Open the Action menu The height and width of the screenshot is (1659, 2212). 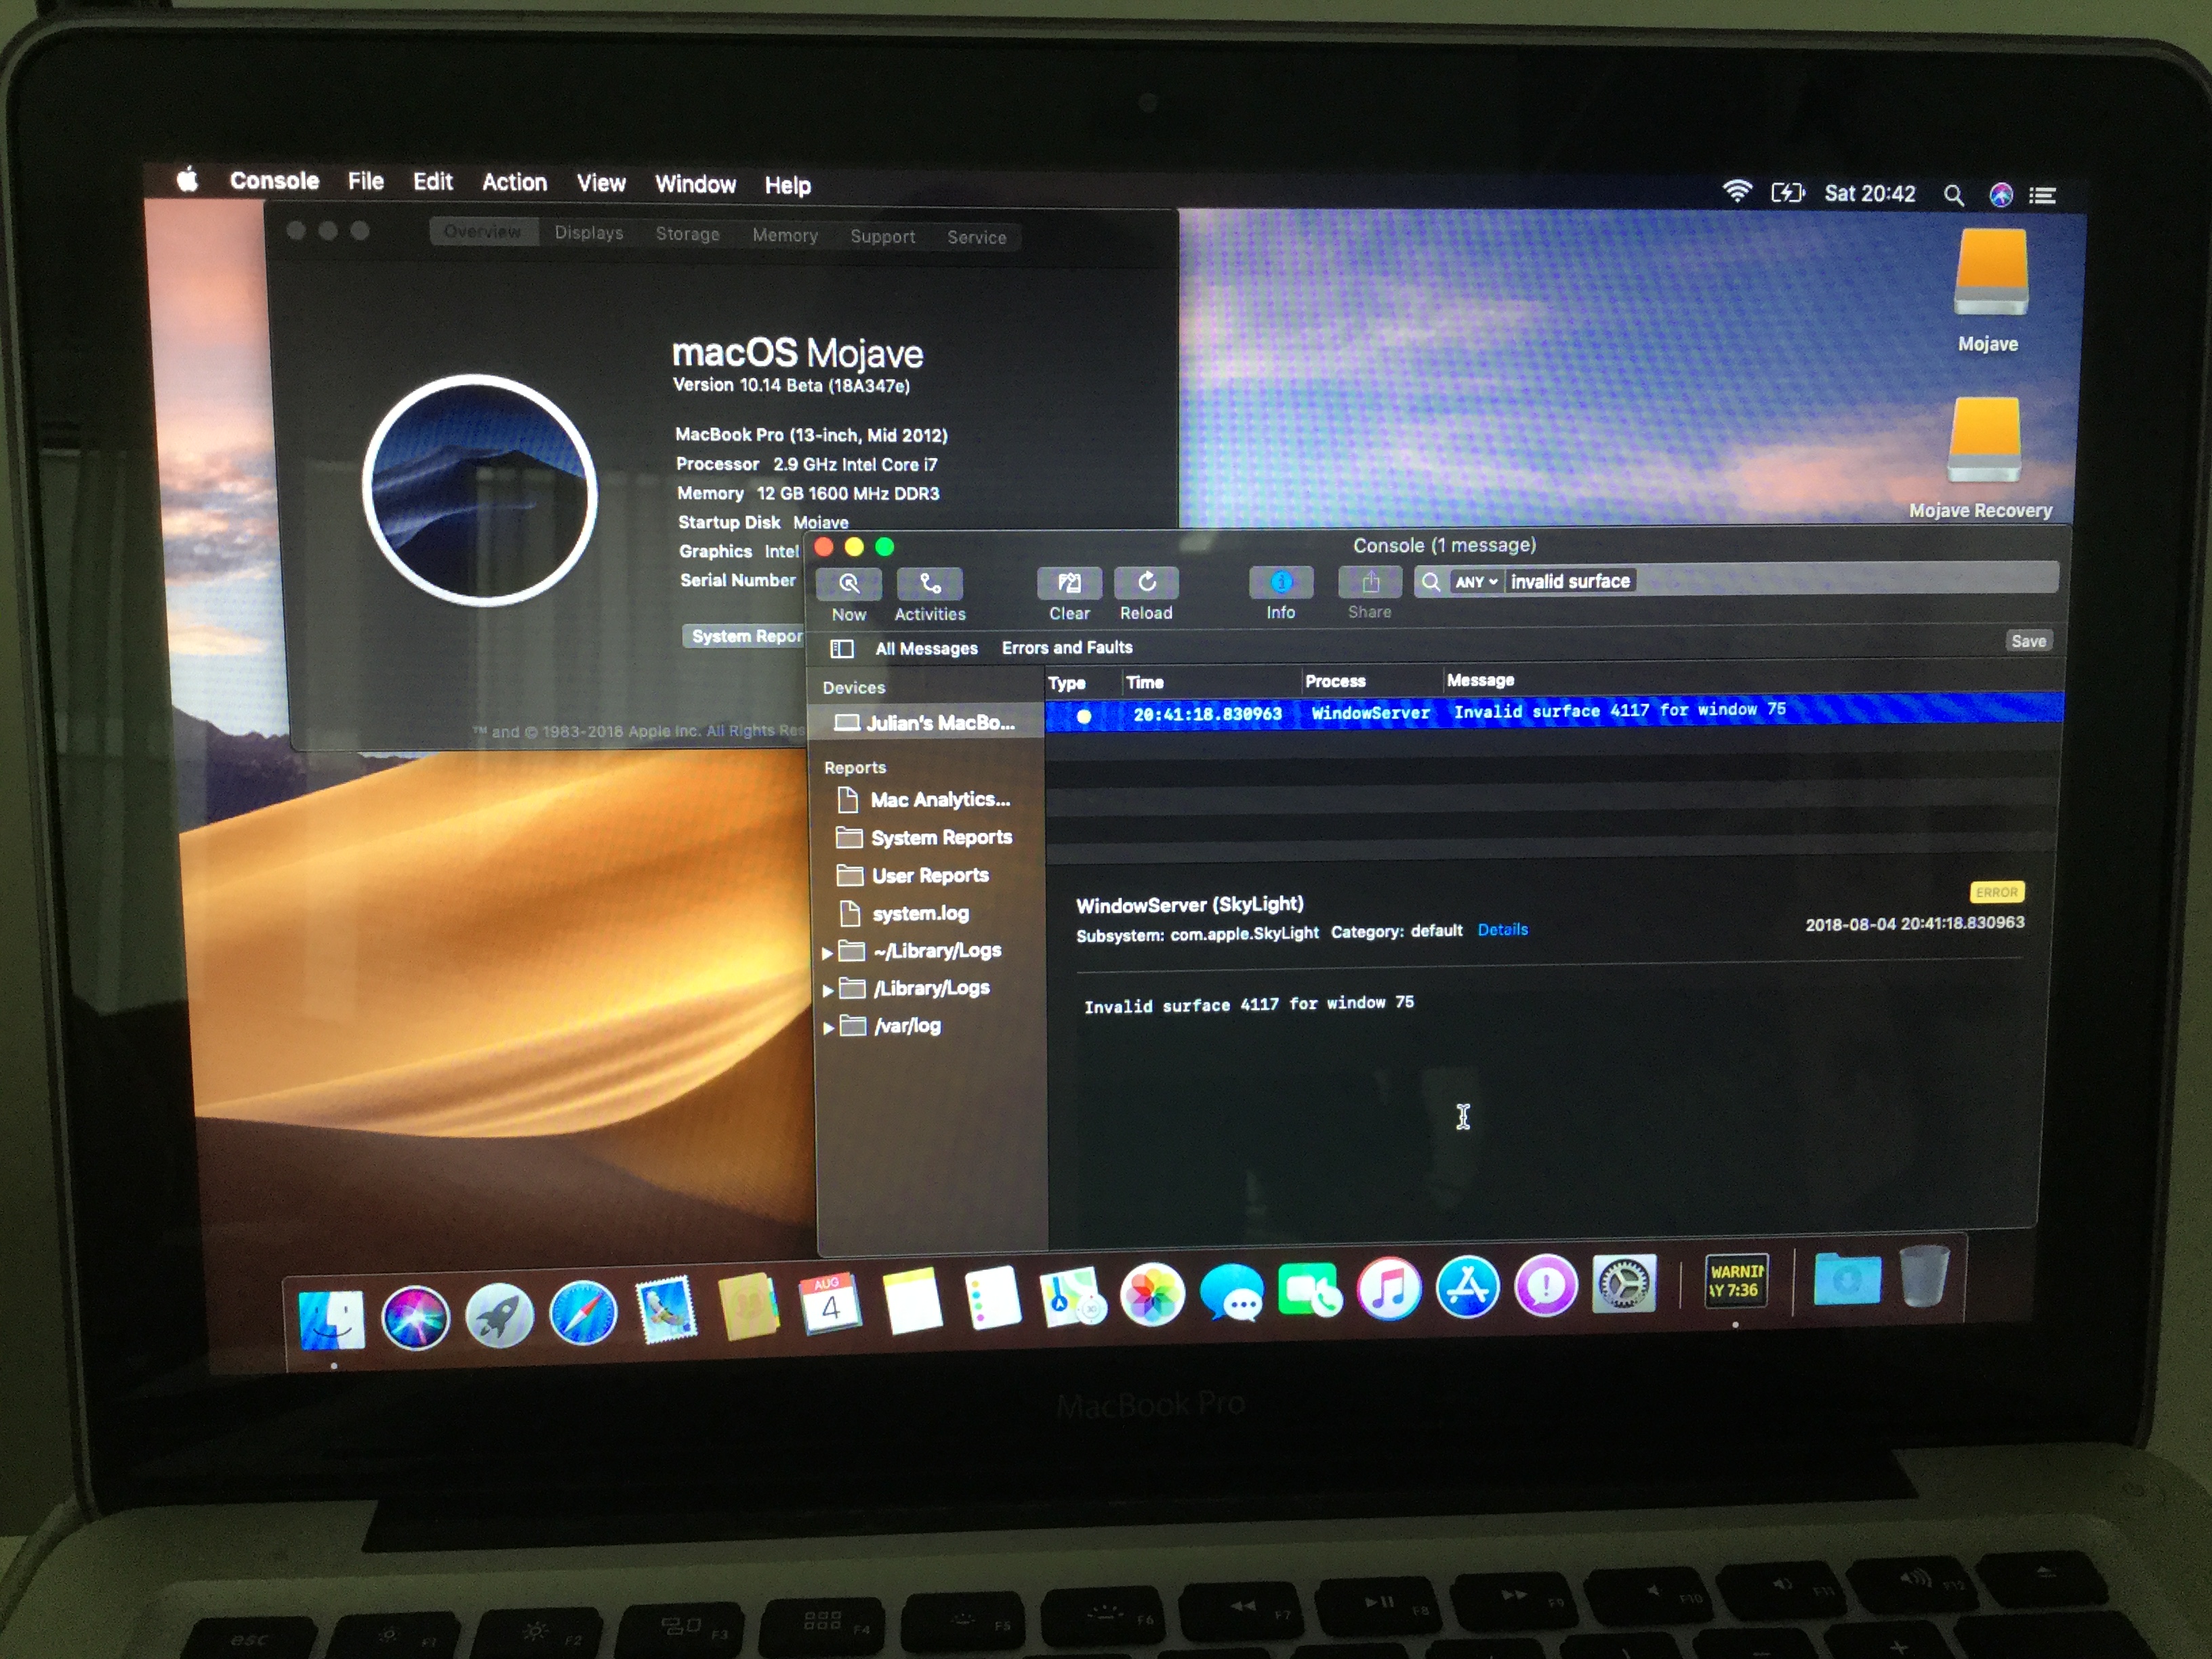pos(514,182)
